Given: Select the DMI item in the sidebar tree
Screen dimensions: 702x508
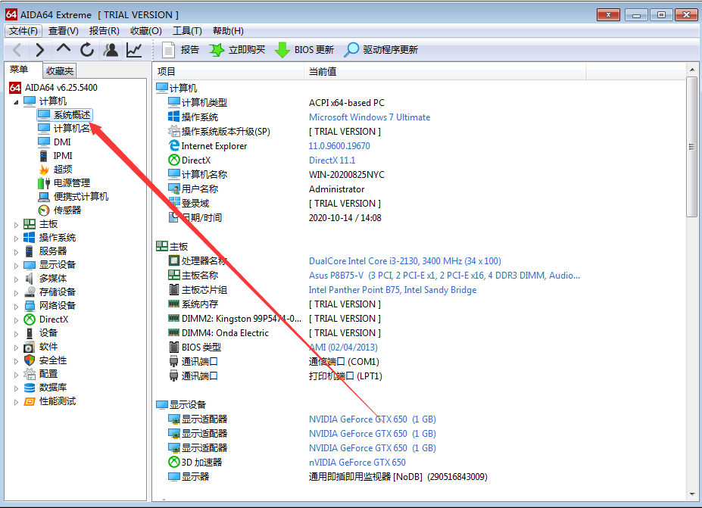Looking at the screenshot, I should click(63, 142).
